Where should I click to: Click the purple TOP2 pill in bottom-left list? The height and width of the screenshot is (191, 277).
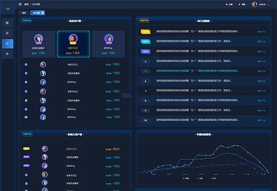[26, 157]
